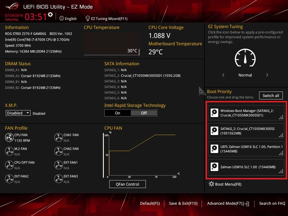The width and height of the screenshot is (288, 216).
Task: Click the EXT FAN3 fan icon
Action: 58,179
